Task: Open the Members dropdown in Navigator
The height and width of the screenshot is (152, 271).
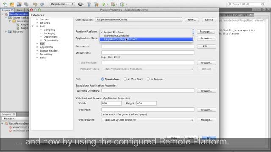Action: pos(15,119)
